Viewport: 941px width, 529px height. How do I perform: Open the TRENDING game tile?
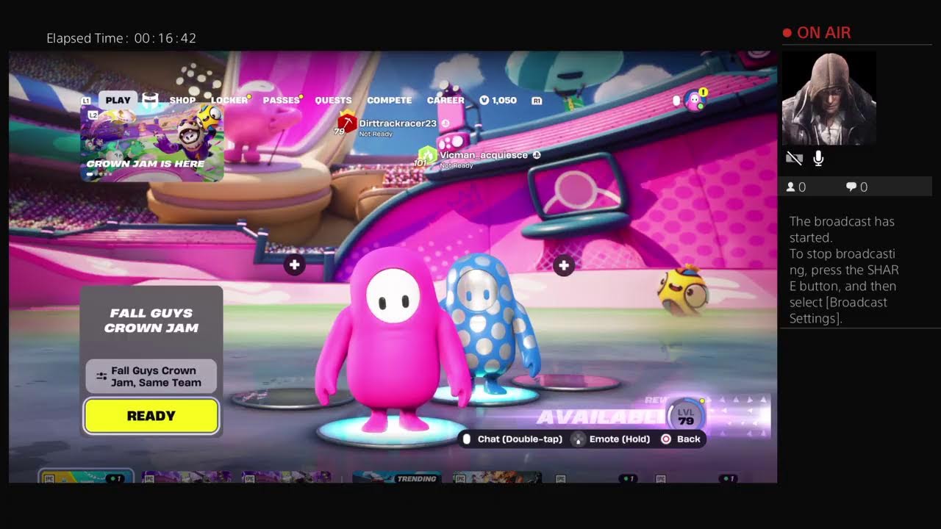397,478
